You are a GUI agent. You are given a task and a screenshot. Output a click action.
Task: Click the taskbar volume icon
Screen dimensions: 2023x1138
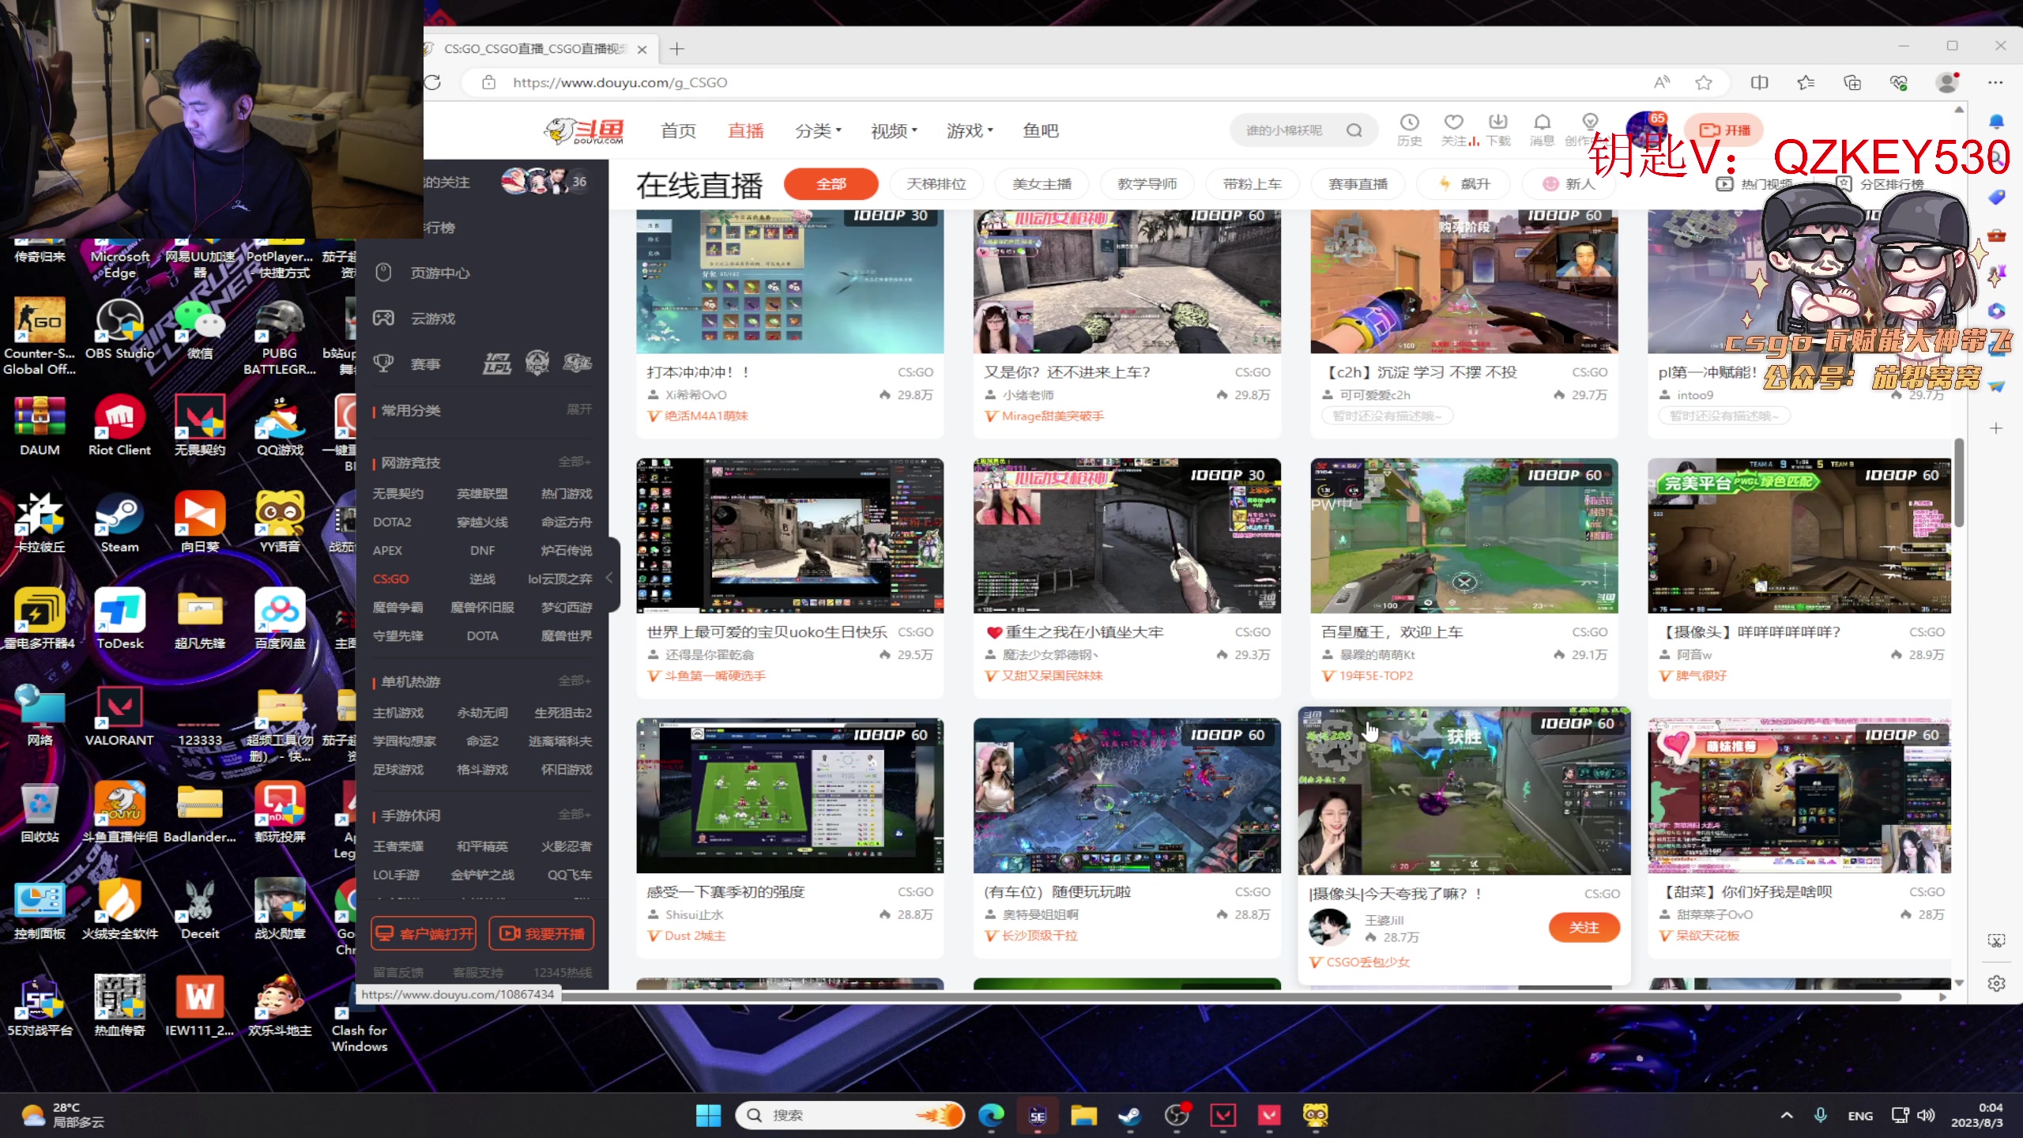pos(1926,1115)
